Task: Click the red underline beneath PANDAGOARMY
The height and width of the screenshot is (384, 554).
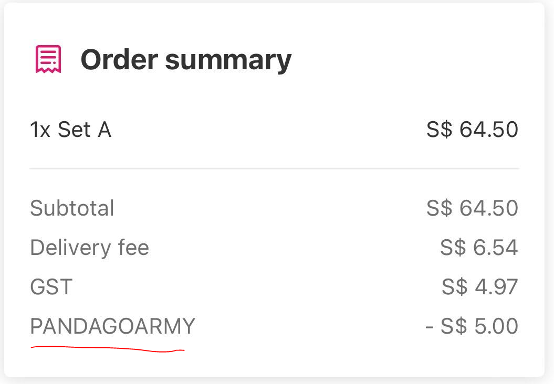Action: coord(108,349)
